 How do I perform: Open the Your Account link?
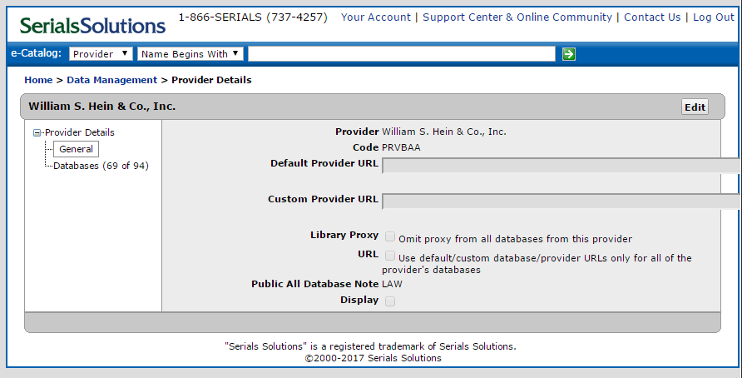(376, 17)
